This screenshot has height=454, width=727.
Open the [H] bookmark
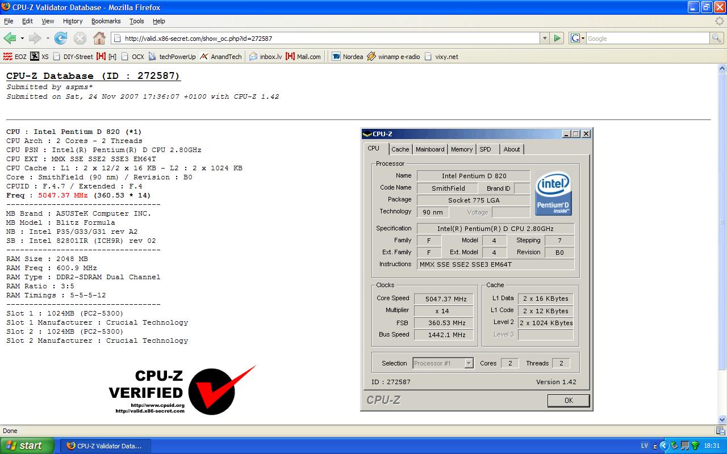[107, 56]
